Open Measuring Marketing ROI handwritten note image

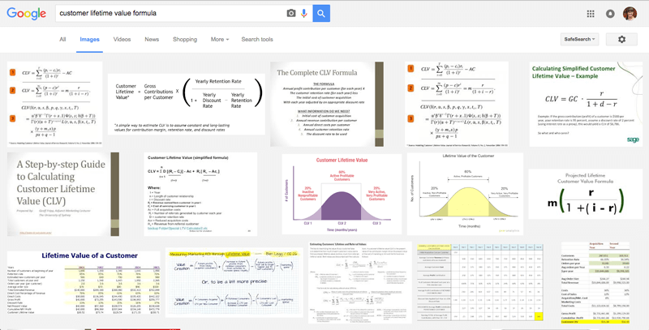234,282
